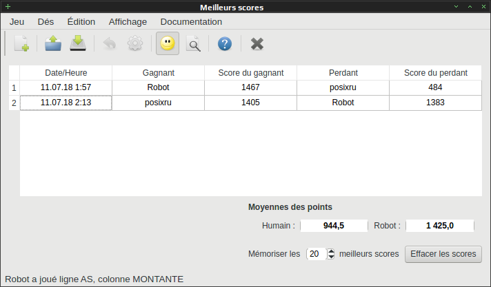Click the magnifier preview document icon

point(193,43)
